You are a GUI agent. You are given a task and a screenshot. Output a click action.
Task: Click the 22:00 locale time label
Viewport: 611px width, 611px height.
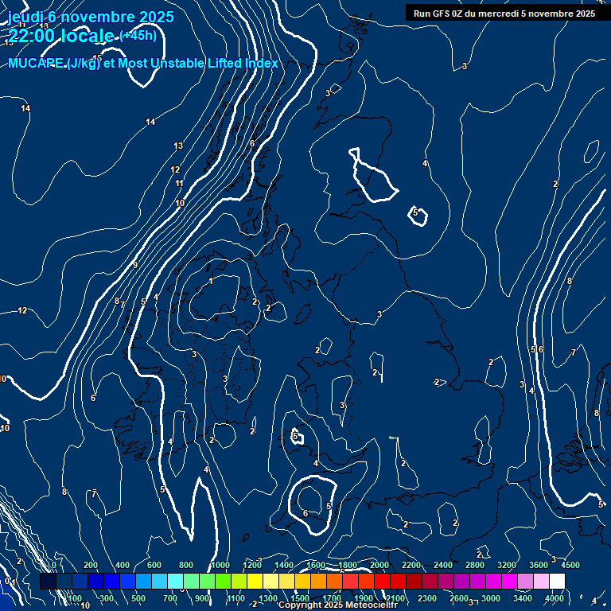coord(62,36)
